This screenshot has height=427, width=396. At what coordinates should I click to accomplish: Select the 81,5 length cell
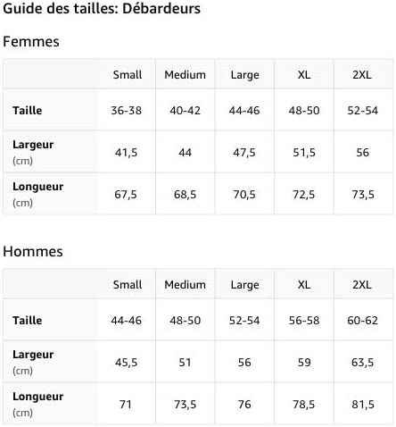[x=363, y=405]
